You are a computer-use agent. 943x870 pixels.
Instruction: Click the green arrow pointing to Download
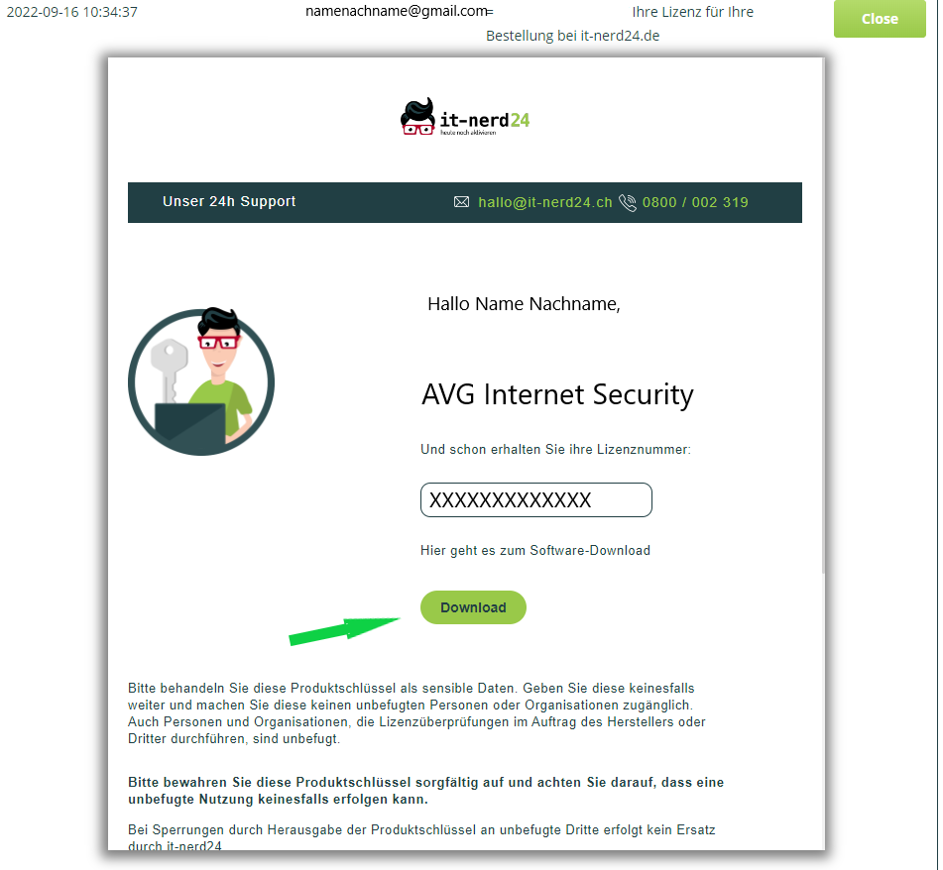click(344, 631)
